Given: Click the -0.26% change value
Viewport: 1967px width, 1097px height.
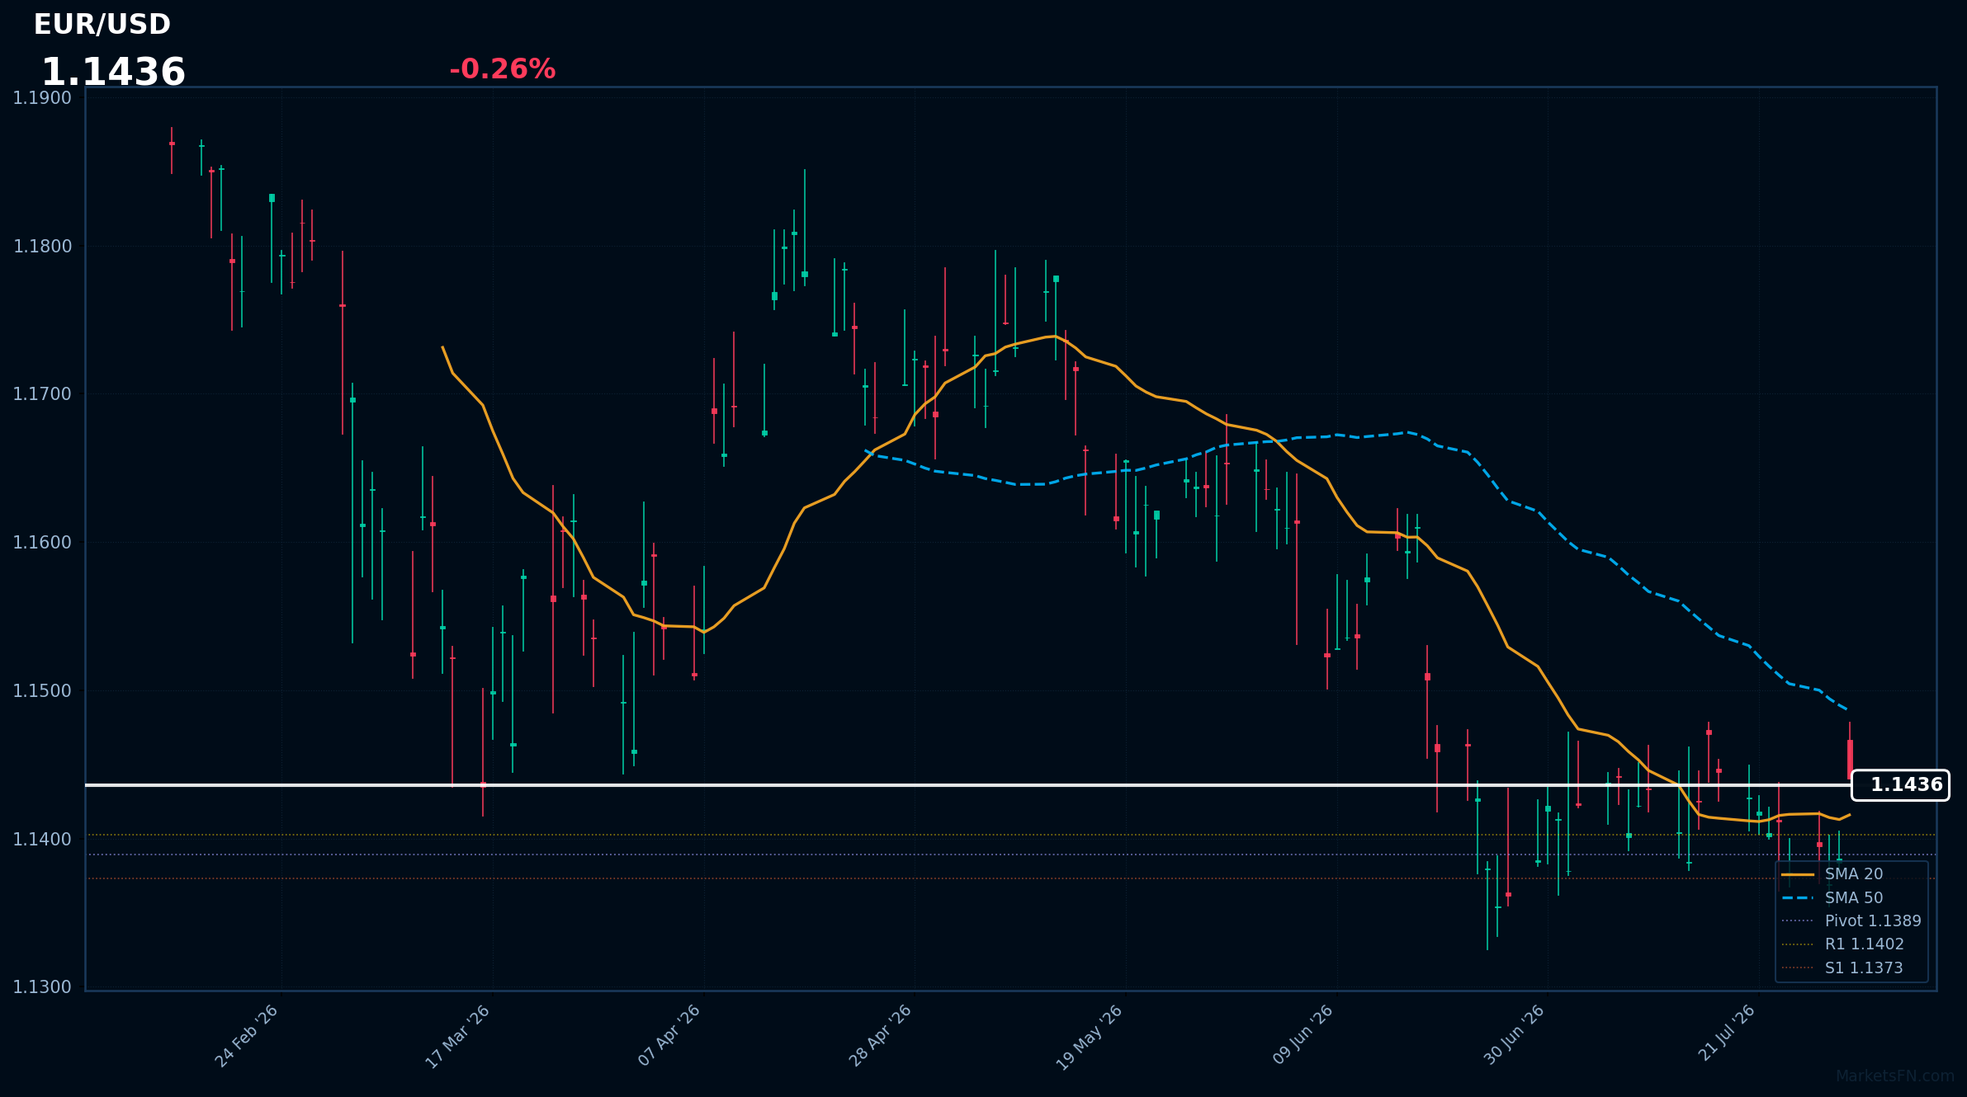Looking at the screenshot, I should point(502,69).
